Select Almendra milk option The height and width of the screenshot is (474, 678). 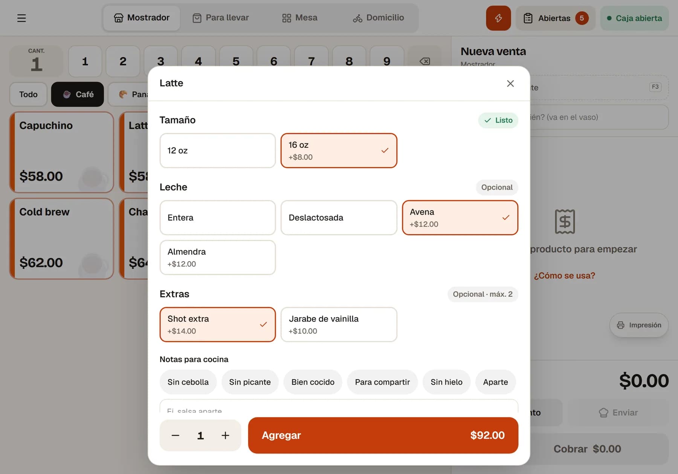(x=218, y=258)
